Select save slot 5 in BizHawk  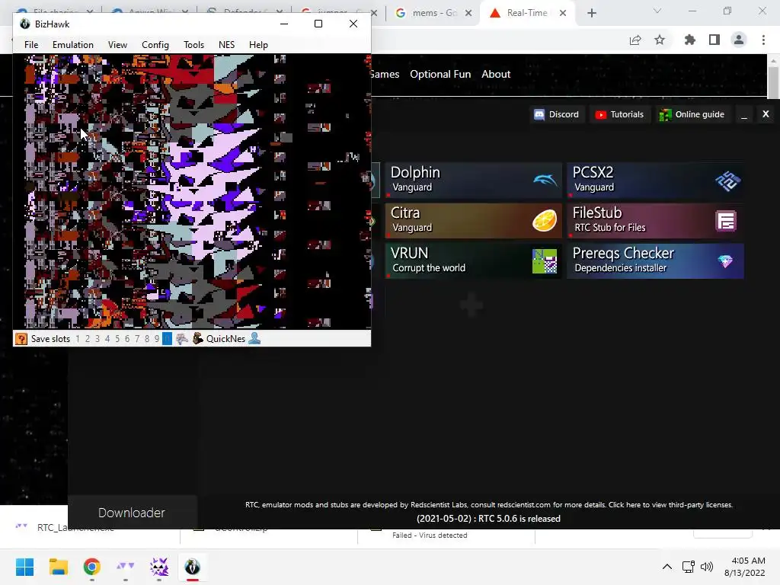click(x=117, y=339)
